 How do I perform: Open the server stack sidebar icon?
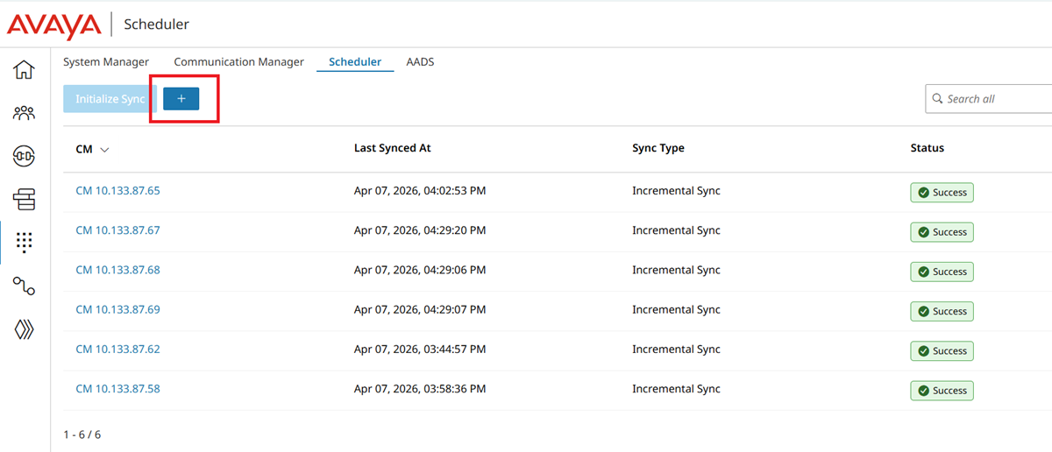pyautogui.click(x=25, y=200)
